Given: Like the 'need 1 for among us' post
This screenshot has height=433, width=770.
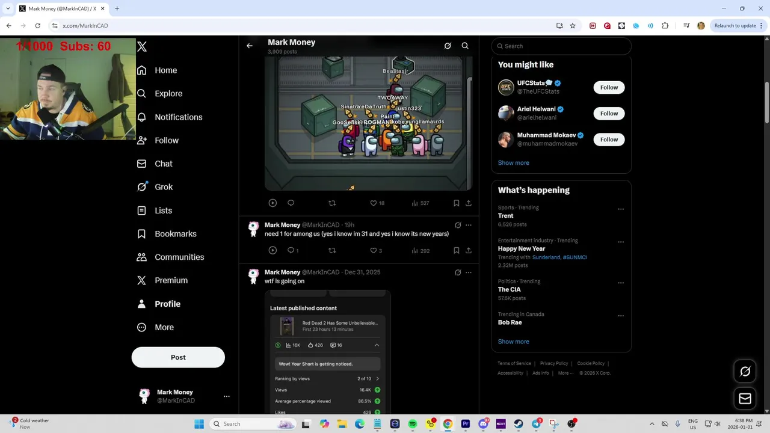Looking at the screenshot, I should pyautogui.click(x=376, y=250).
